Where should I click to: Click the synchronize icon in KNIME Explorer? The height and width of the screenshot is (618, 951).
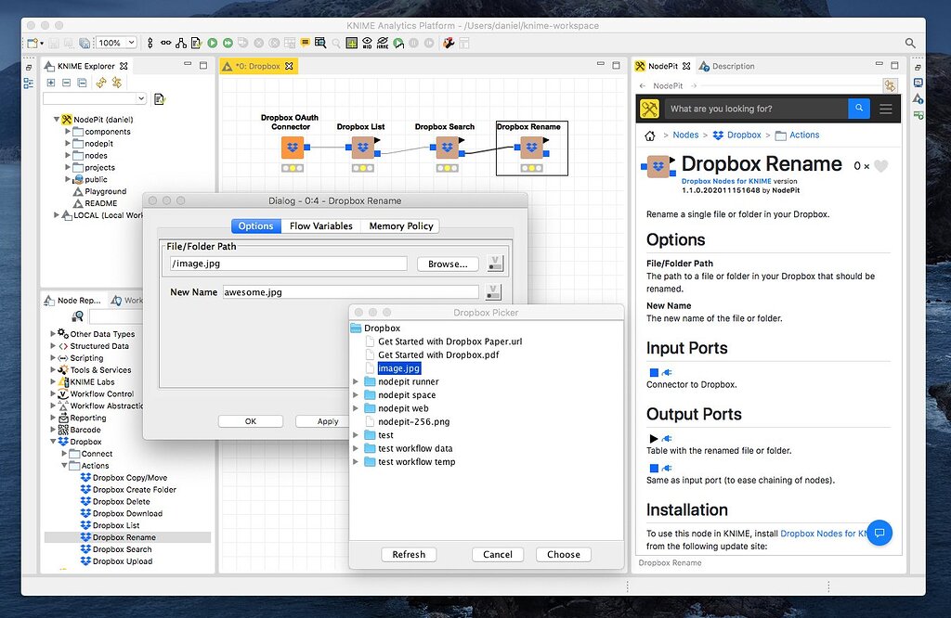(100, 83)
